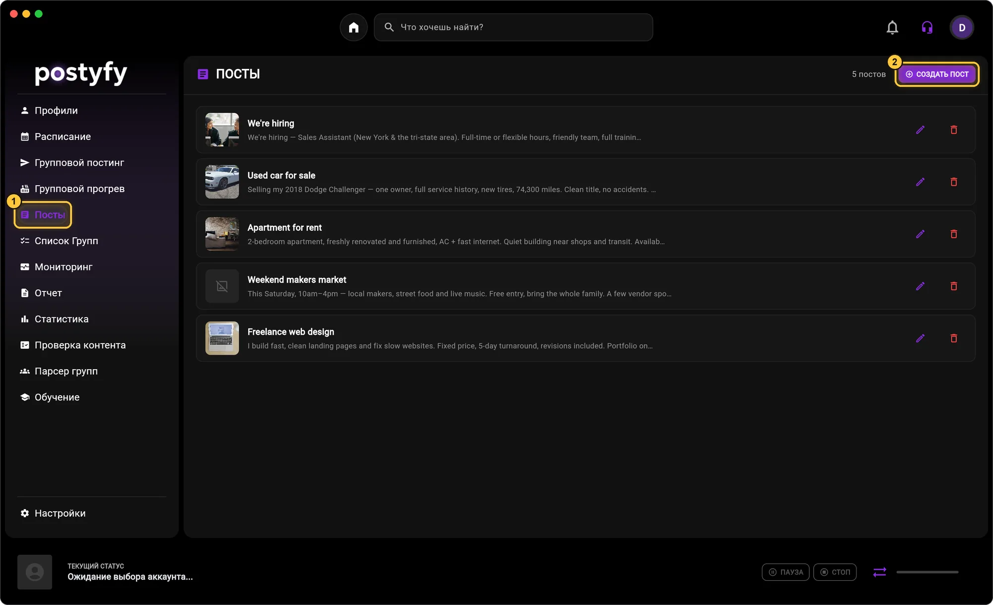
Task: Select Посты in the sidebar
Action: [x=43, y=215]
